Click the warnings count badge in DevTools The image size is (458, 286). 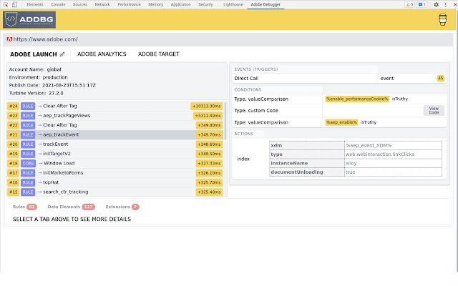point(409,4)
